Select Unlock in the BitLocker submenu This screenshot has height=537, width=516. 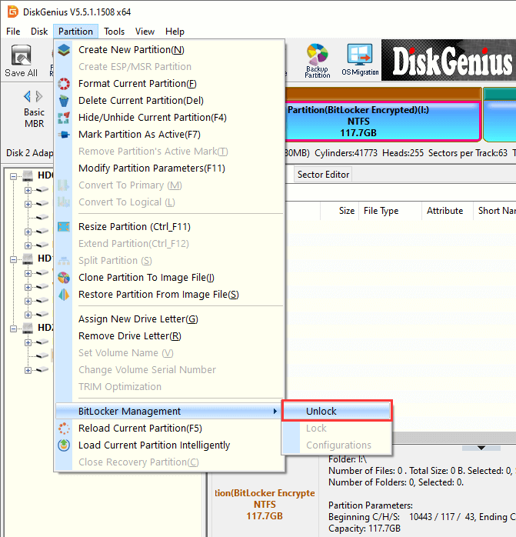321,412
